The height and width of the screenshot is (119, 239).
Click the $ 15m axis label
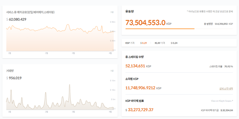tap(113, 81)
